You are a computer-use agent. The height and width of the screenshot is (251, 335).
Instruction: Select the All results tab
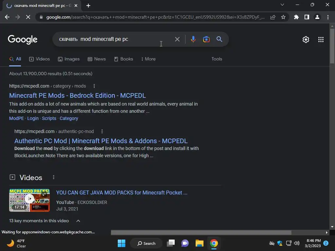pyautogui.click(x=15, y=59)
